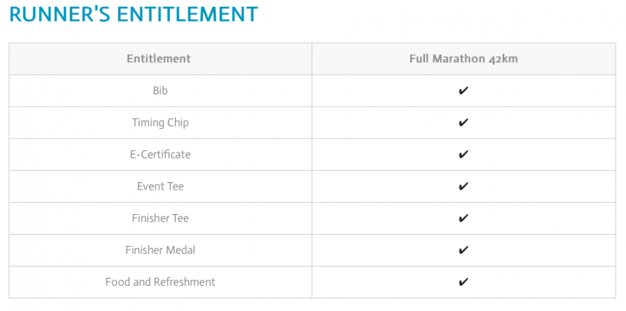The height and width of the screenshot is (311, 626).
Task: Select the Finisher Tee row checkmark
Action: [x=464, y=218]
